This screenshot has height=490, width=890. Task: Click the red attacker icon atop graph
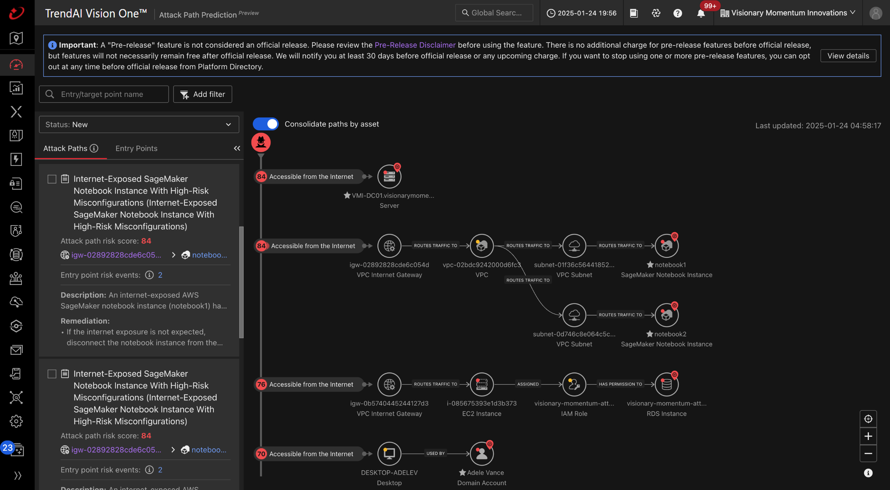261,142
